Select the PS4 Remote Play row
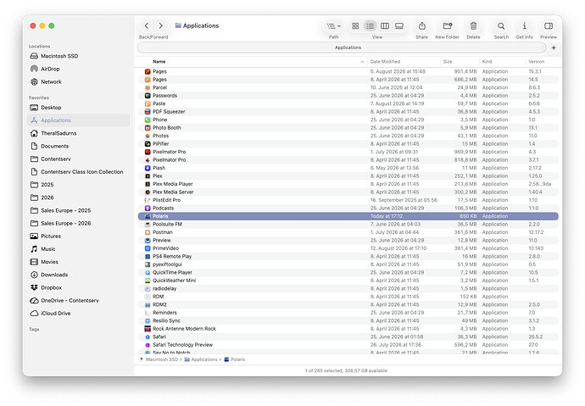This screenshot has height=406, width=585. (x=348, y=257)
